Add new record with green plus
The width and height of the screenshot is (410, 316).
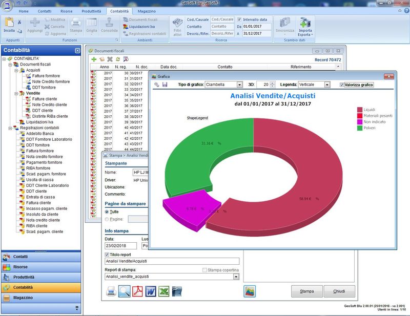94,59
